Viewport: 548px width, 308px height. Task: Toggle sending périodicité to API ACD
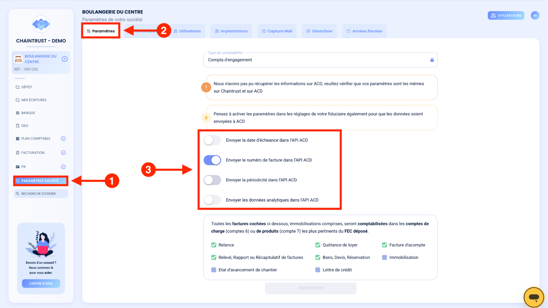[212, 180]
